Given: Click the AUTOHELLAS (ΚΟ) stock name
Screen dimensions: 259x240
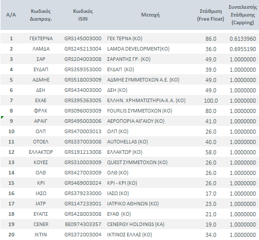Looking at the screenshot, I should click(x=128, y=142).
